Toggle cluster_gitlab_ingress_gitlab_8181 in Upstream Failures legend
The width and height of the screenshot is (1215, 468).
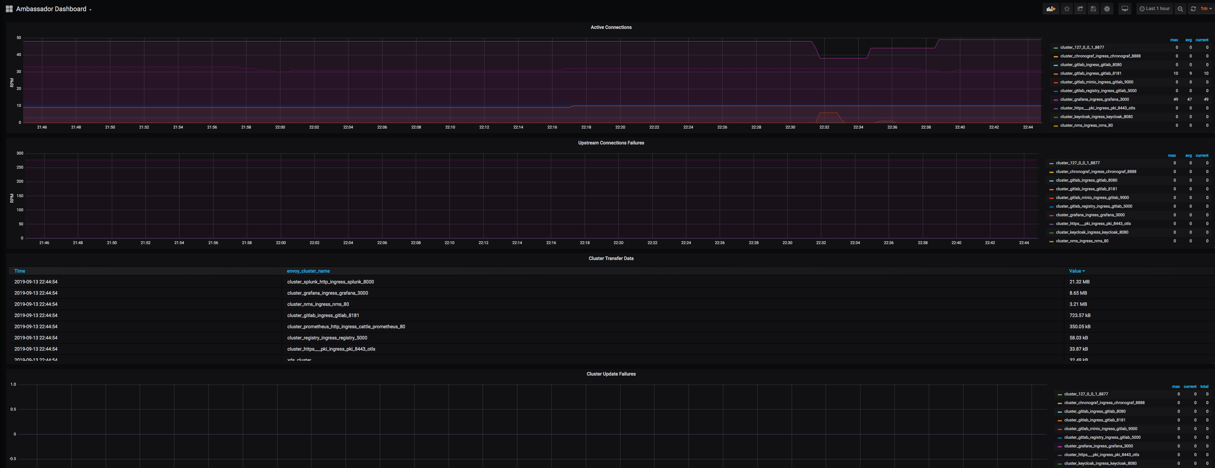pyautogui.click(x=1086, y=189)
